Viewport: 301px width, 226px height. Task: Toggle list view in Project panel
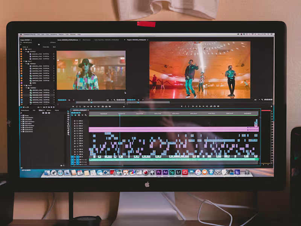pyautogui.click(x=21, y=107)
